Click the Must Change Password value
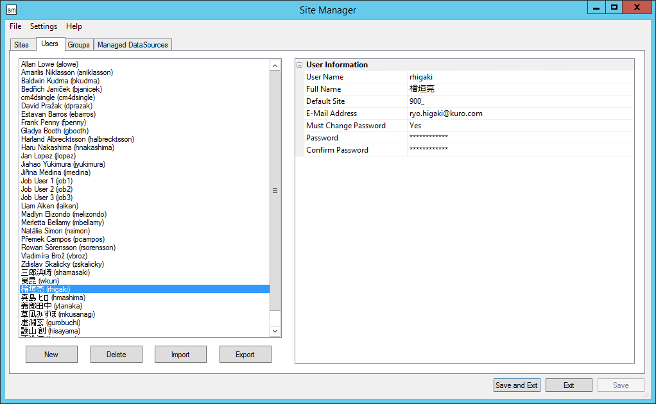This screenshot has width=656, height=404. [x=520, y=126]
